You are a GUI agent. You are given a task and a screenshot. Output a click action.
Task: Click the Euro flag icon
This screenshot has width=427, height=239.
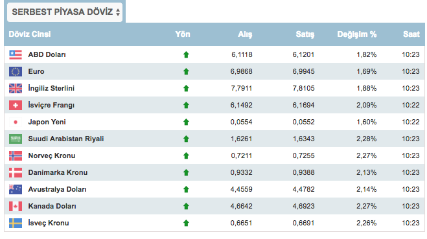pyautogui.click(x=16, y=72)
